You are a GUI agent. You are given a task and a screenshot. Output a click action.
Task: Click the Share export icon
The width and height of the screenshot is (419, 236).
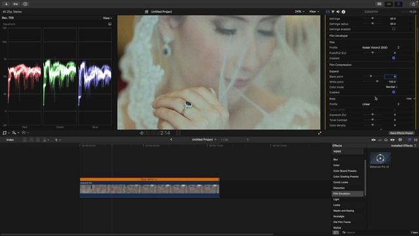click(413, 4)
